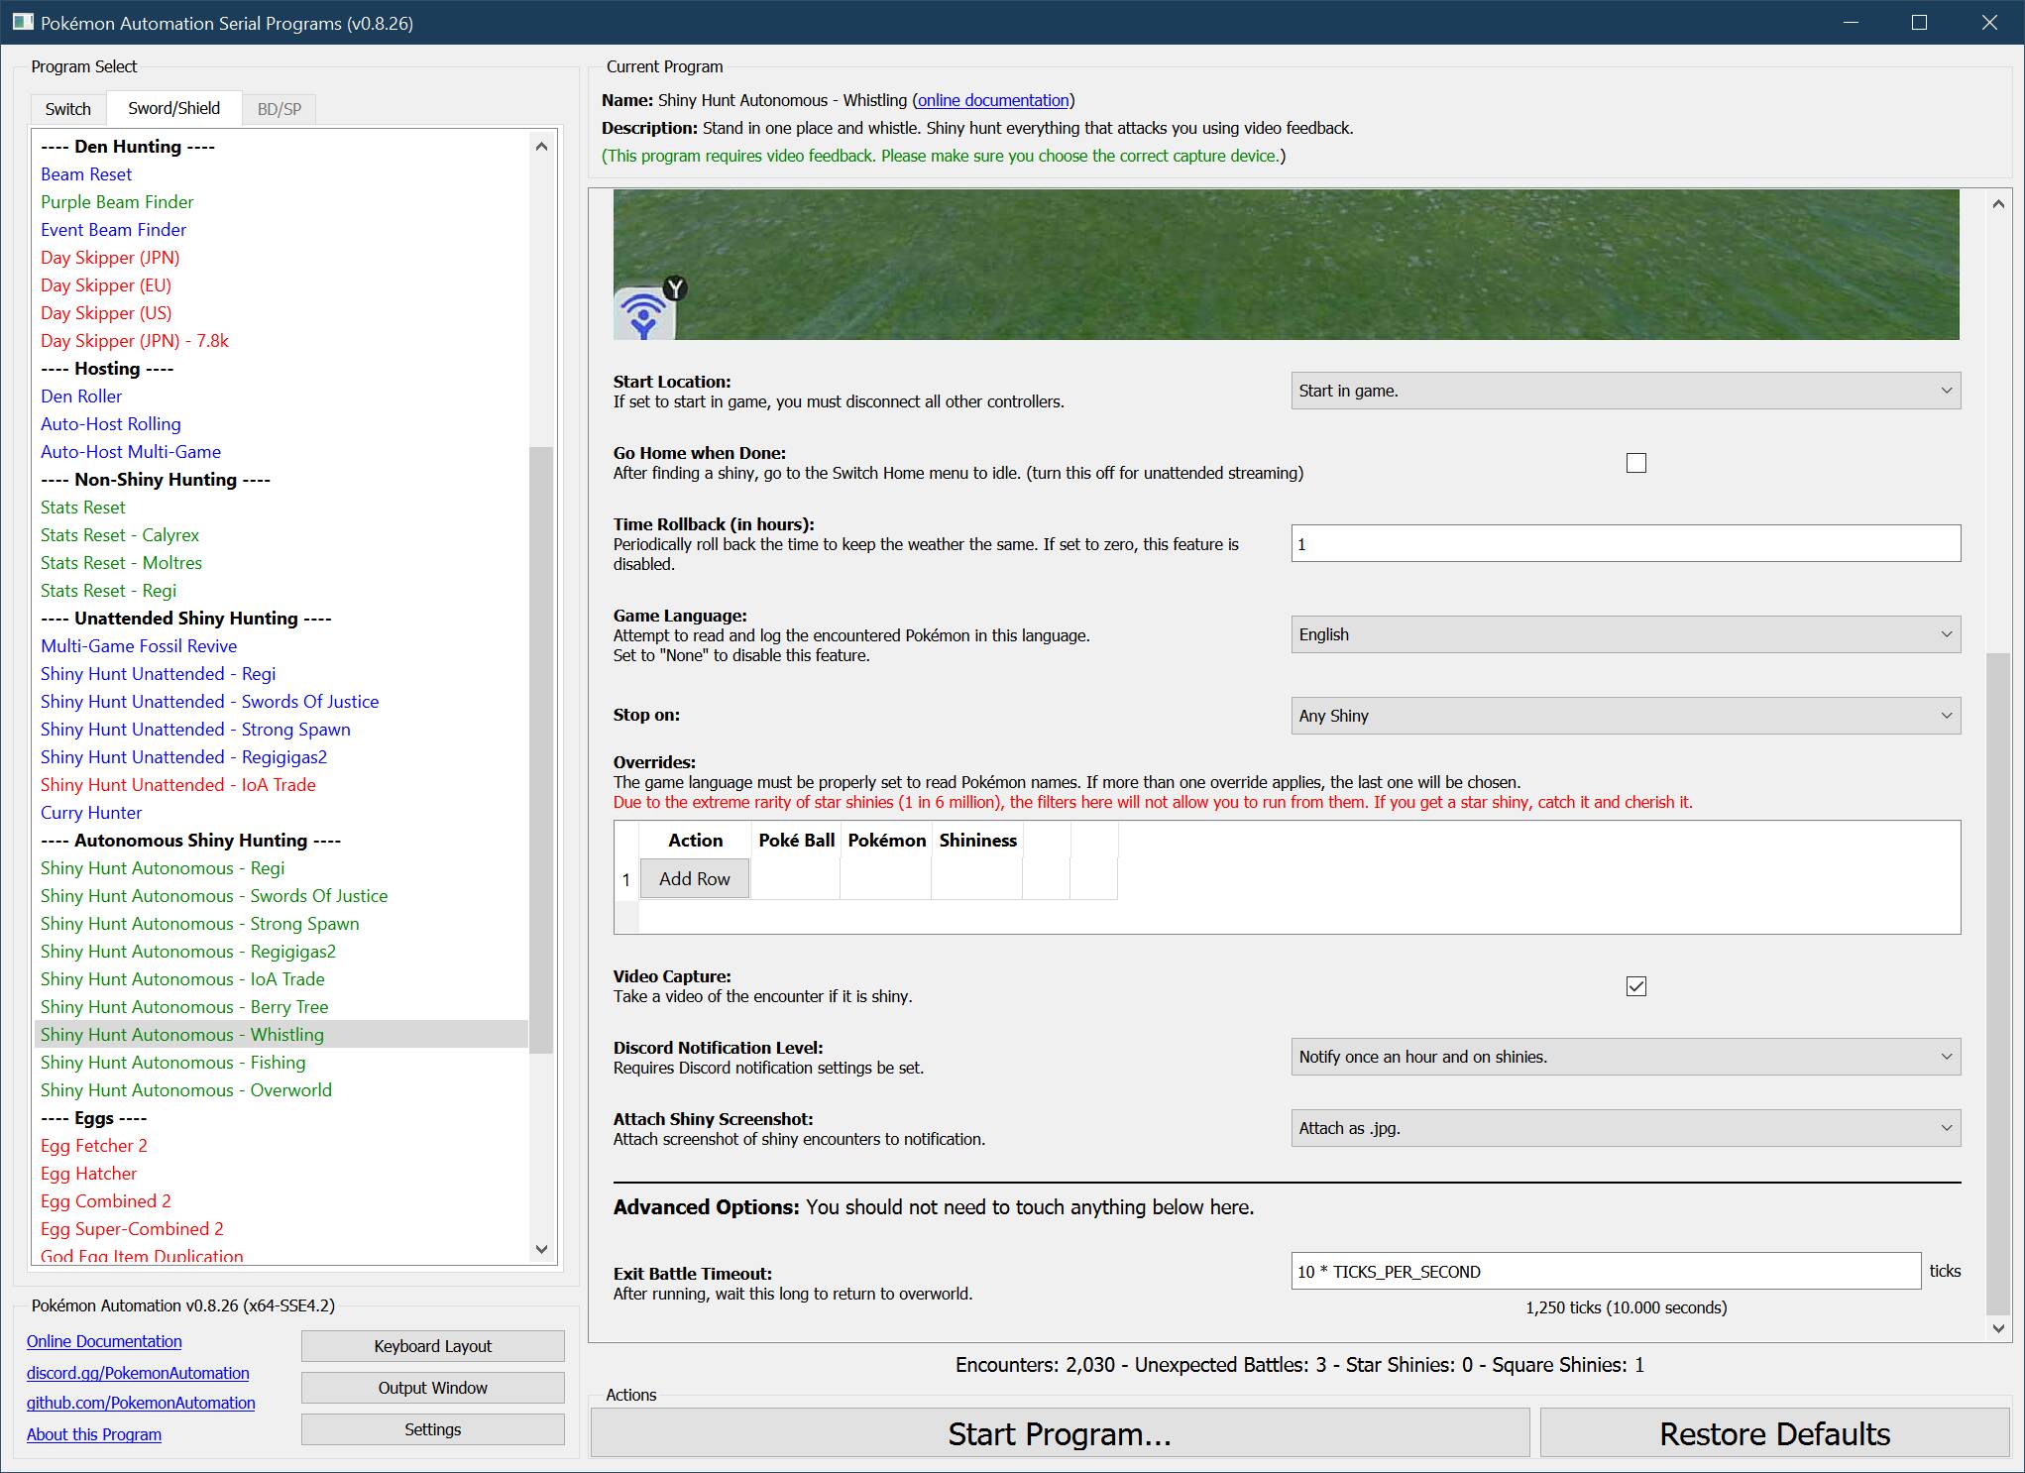Open the Stop on dropdown
Image resolution: width=2025 pixels, height=1473 pixels.
tap(1626, 716)
